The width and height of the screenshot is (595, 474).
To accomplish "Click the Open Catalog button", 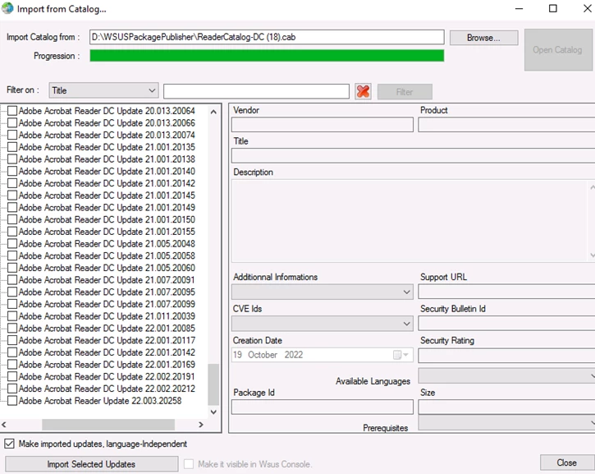I will coord(558,50).
